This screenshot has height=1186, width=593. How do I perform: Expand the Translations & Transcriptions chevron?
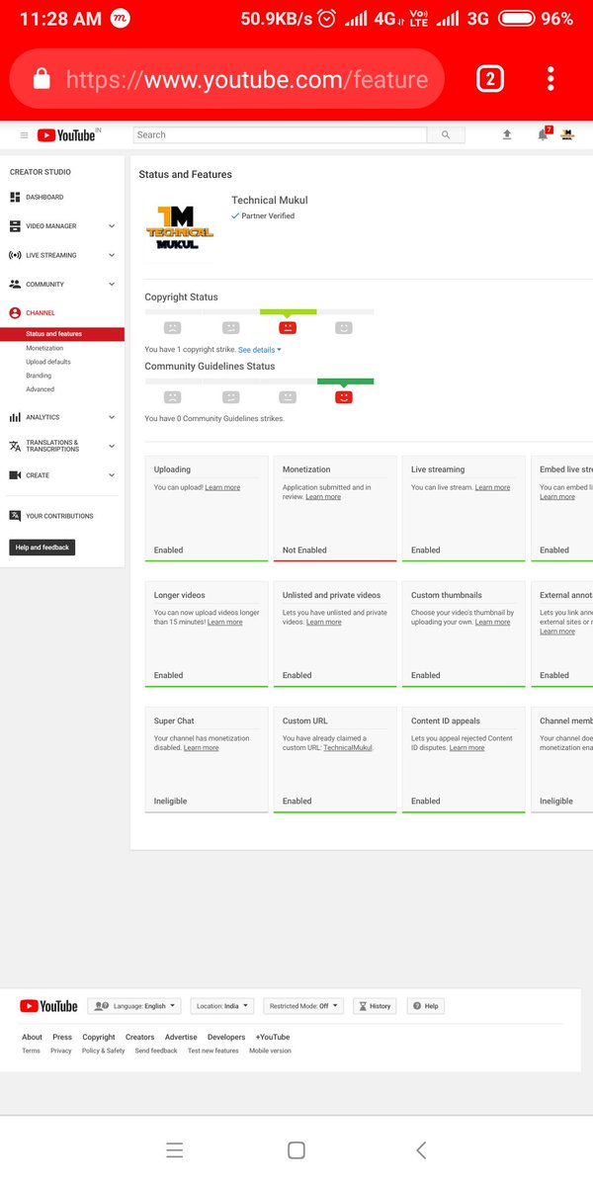[x=112, y=447]
